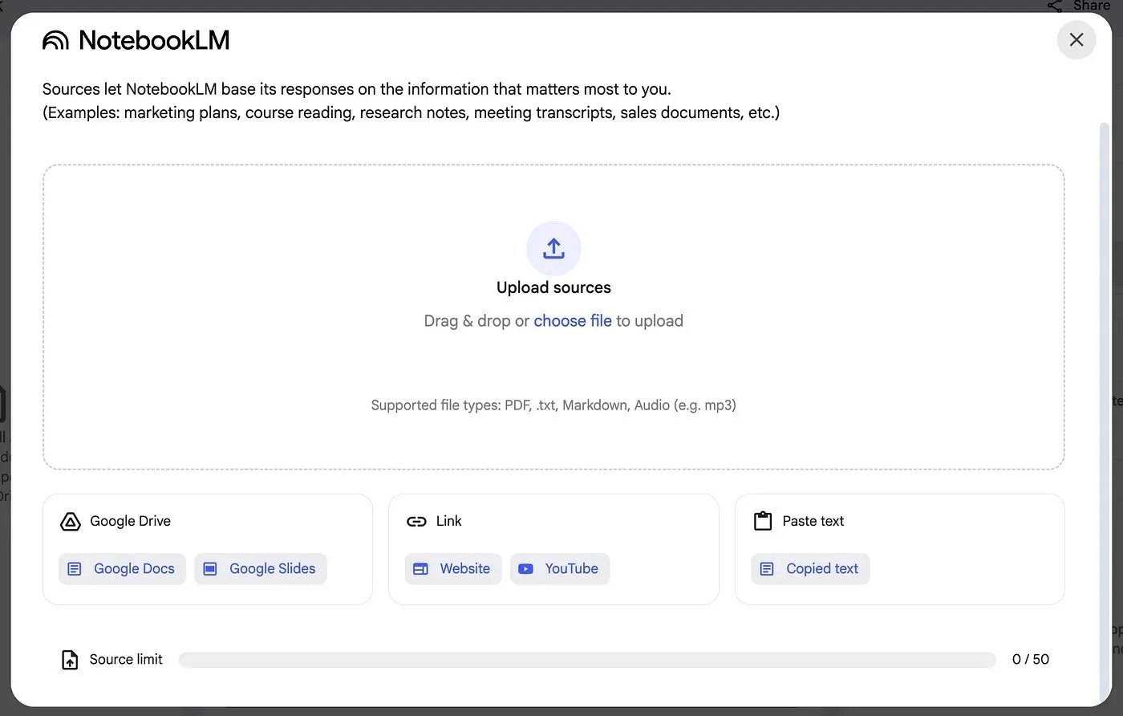The image size is (1123, 716).
Task: Click the Share icon at the top right
Action: pyautogui.click(x=1053, y=5)
